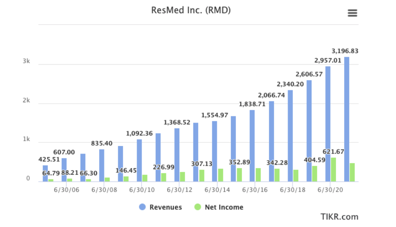This screenshot has width=396, height=227.
Task: Select the 1,554.97 revenue data label
Action: (x=215, y=115)
